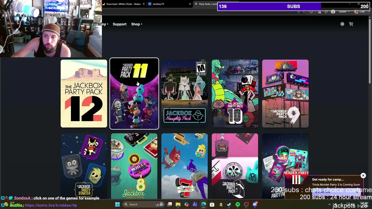Screen dimensions: 372x209
Task: Switch to the White Chicks download tab
Action: pyautogui.click(x=124, y=4)
